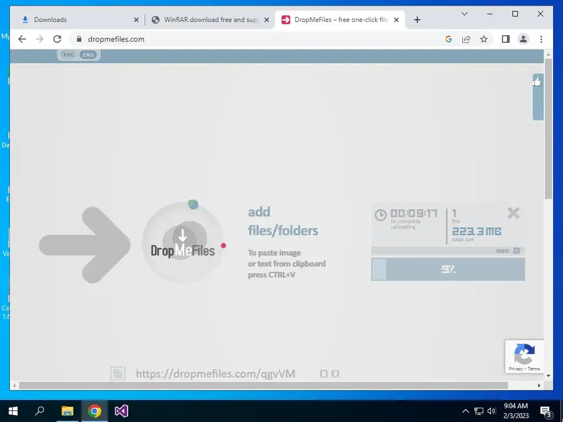Image resolution: width=563 pixels, height=422 pixels.
Task: Click the reCAPTCHA badge
Action: tap(524, 356)
